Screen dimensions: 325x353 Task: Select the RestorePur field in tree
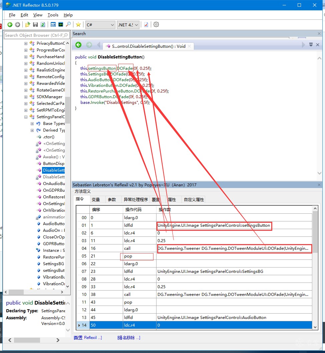(x=54, y=257)
